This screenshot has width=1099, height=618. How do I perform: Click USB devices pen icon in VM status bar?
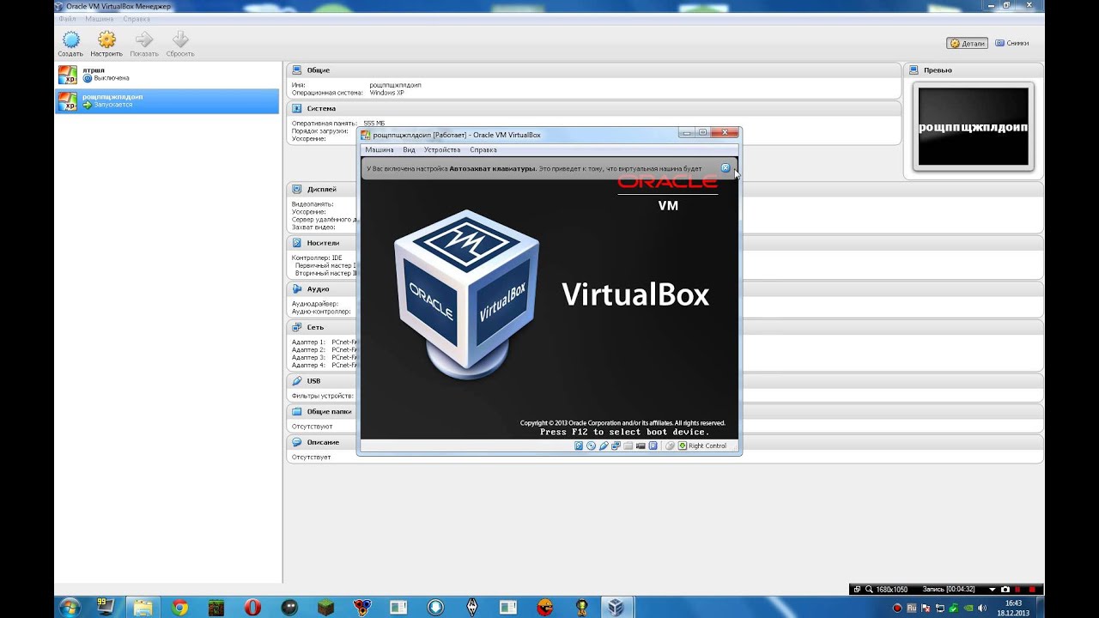(604, 445)
